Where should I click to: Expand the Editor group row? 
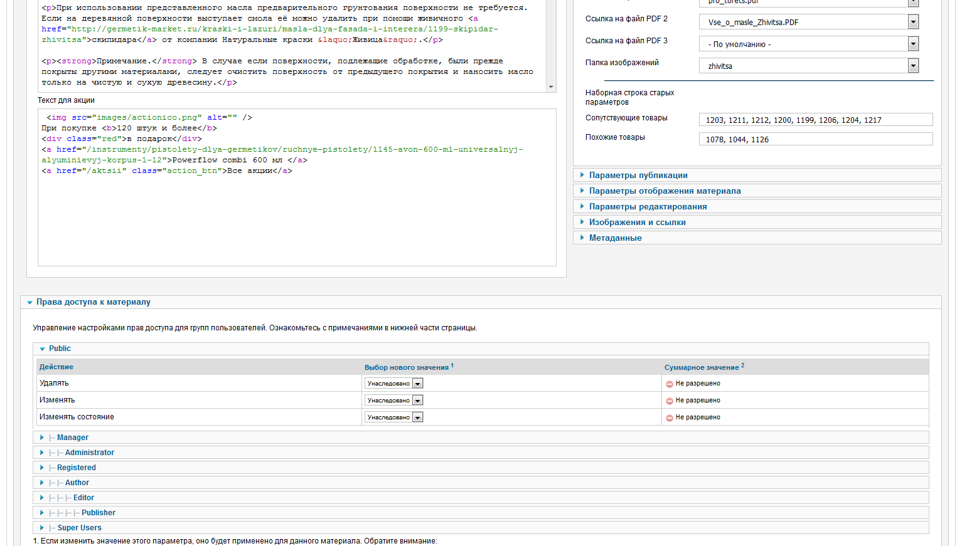point(83,498)
